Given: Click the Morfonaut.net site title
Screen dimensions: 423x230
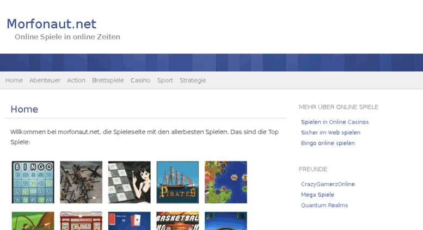Looking at the screenshot, I should coord(52,24).
